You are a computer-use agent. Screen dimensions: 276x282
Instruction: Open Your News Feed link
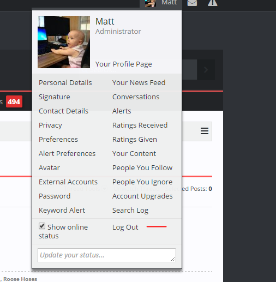click(139, 83)
